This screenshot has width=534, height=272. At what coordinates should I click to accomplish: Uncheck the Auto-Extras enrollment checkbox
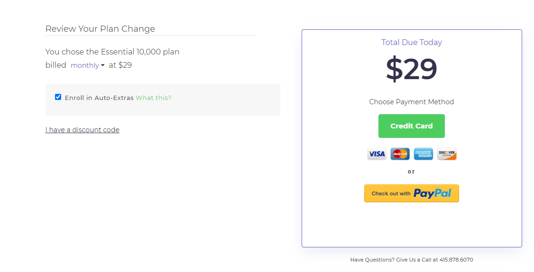(58, 97)
